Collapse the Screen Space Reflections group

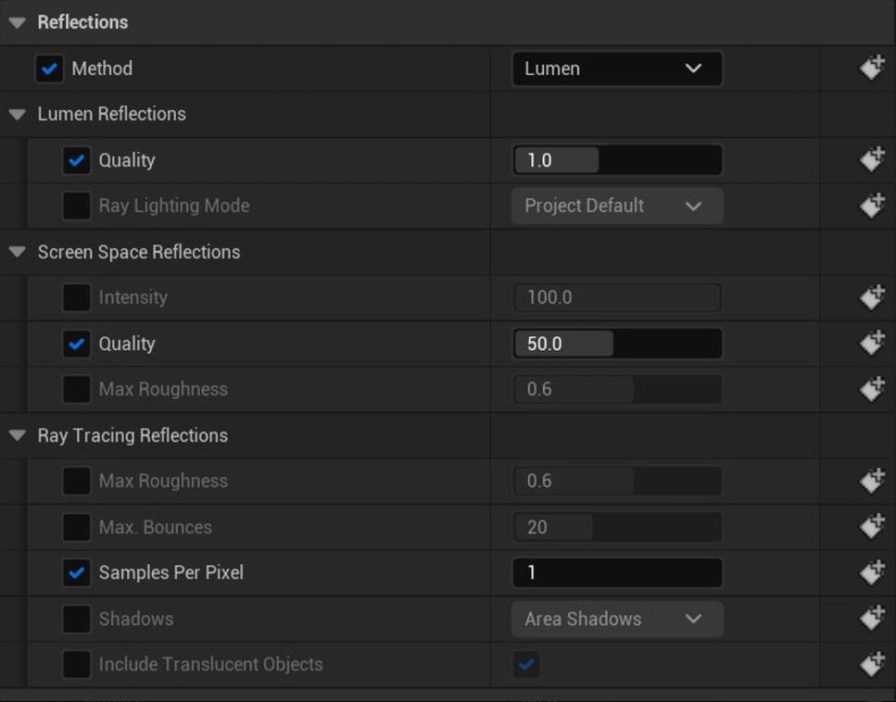coord(18,252)
